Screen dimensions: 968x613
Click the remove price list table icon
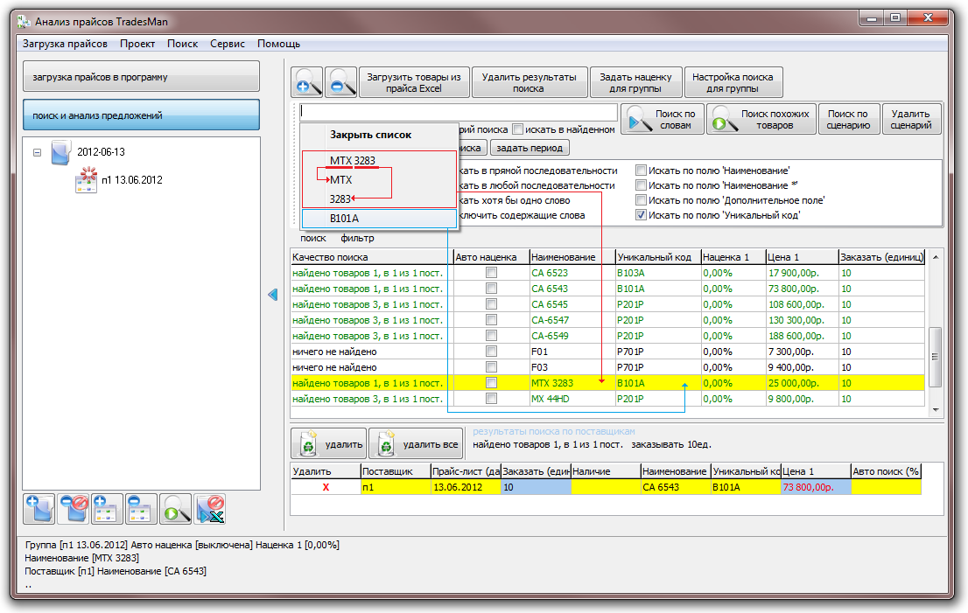click(141, 508)
